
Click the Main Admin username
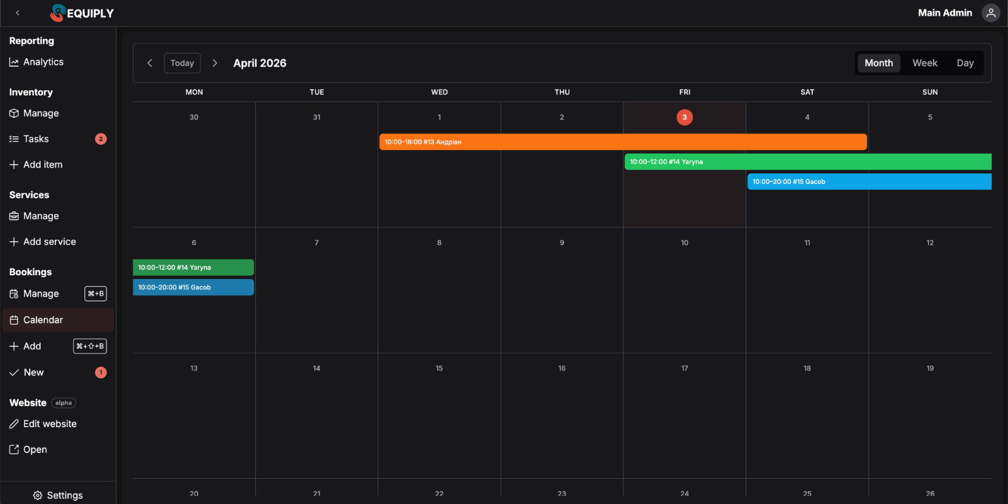click(945, 13)
